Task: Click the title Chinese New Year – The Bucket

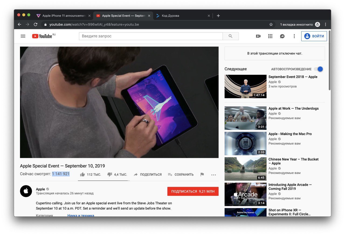Action: pos(294,161)
